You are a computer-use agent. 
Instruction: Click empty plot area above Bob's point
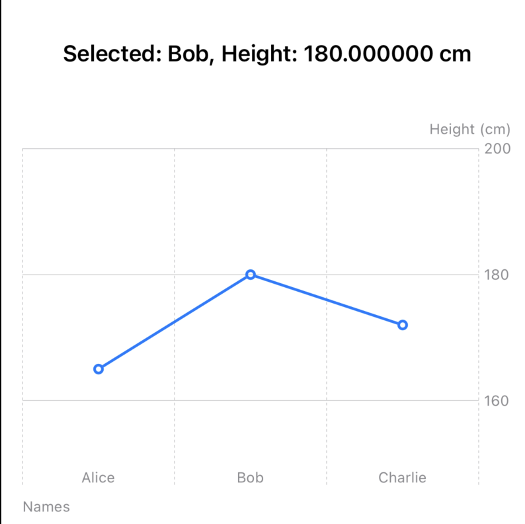click(x=251, y=211)
